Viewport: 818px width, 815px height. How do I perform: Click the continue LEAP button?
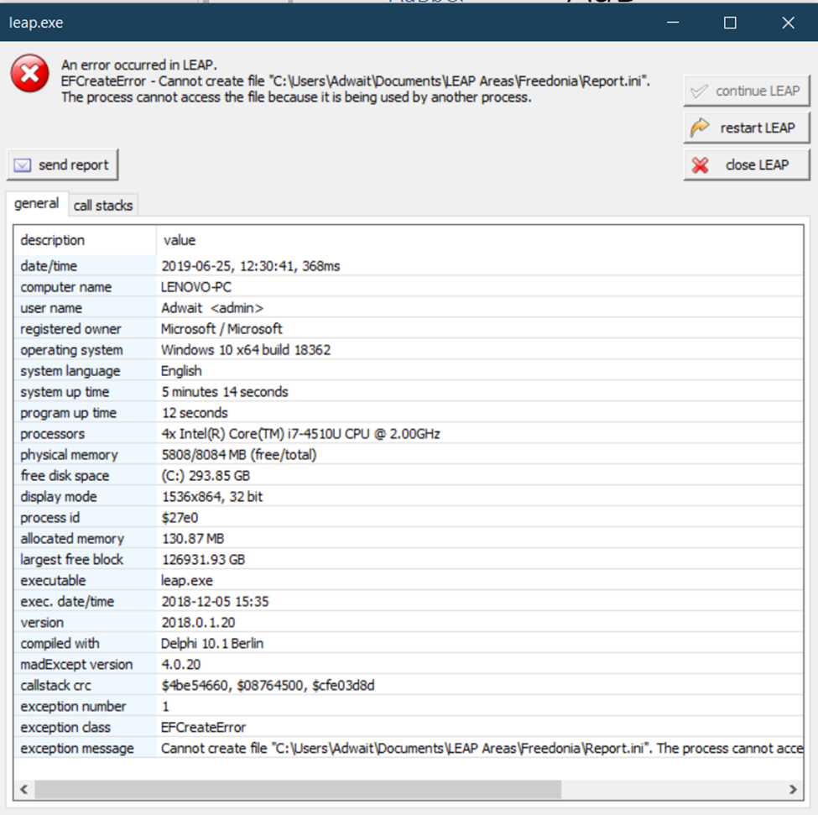click(747, 91)
